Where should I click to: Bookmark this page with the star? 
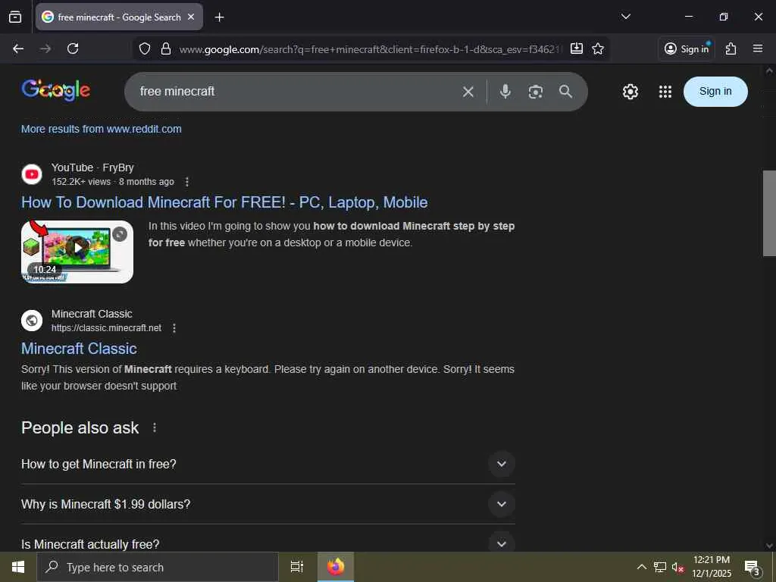[x=598, y=48]
